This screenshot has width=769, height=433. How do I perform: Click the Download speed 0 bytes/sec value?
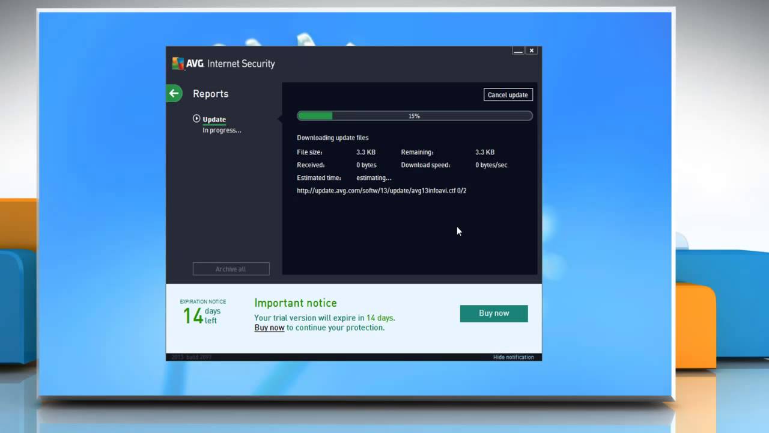click(491, 165)
